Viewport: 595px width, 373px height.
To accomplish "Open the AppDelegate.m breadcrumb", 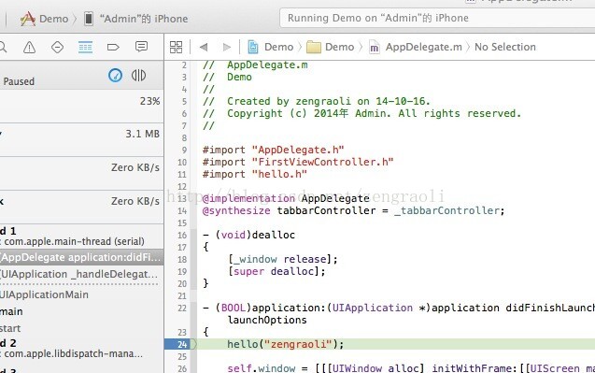I will 416,47.
